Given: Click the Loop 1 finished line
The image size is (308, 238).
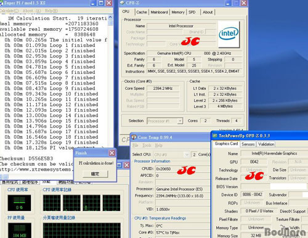Looking at the screenshot, I should click(x=50, y=45).
